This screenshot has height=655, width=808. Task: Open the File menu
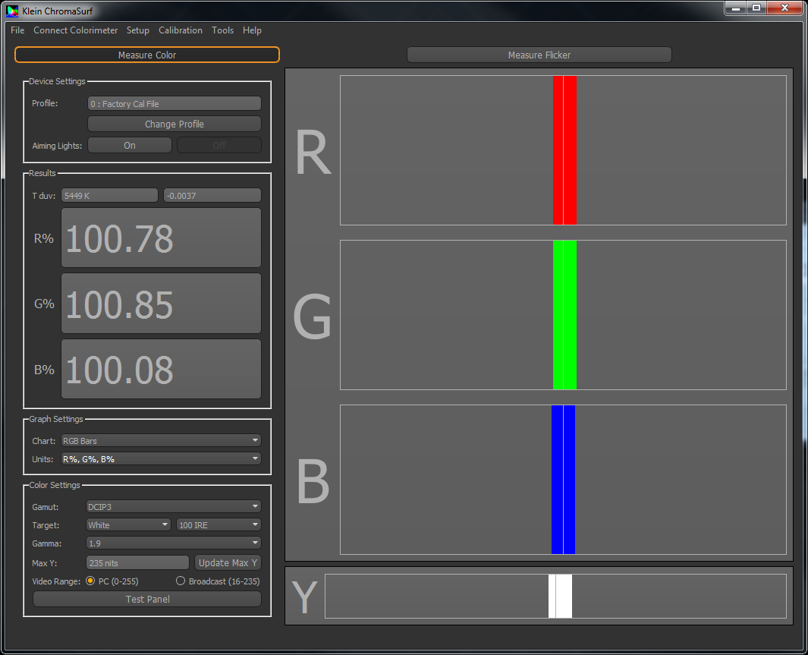[17, 30]
